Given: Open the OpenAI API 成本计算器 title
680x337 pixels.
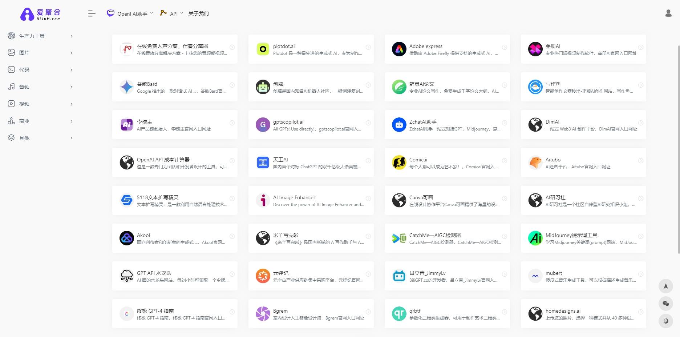Looking at the screenshot, I should click(163, 160).
